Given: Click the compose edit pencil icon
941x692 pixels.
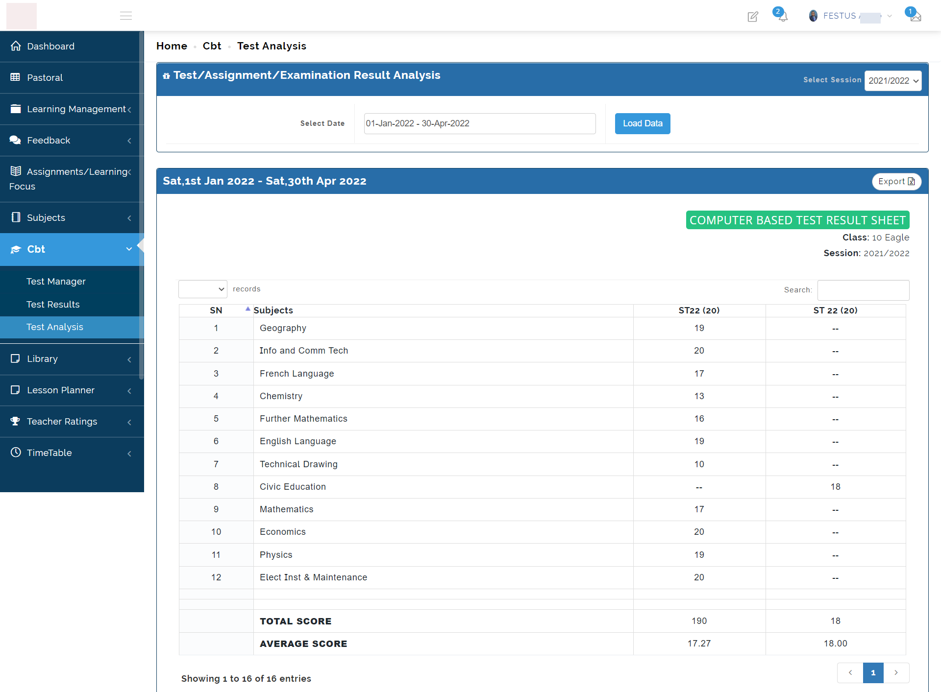Looking at the screenshot, I should [753, 17].
